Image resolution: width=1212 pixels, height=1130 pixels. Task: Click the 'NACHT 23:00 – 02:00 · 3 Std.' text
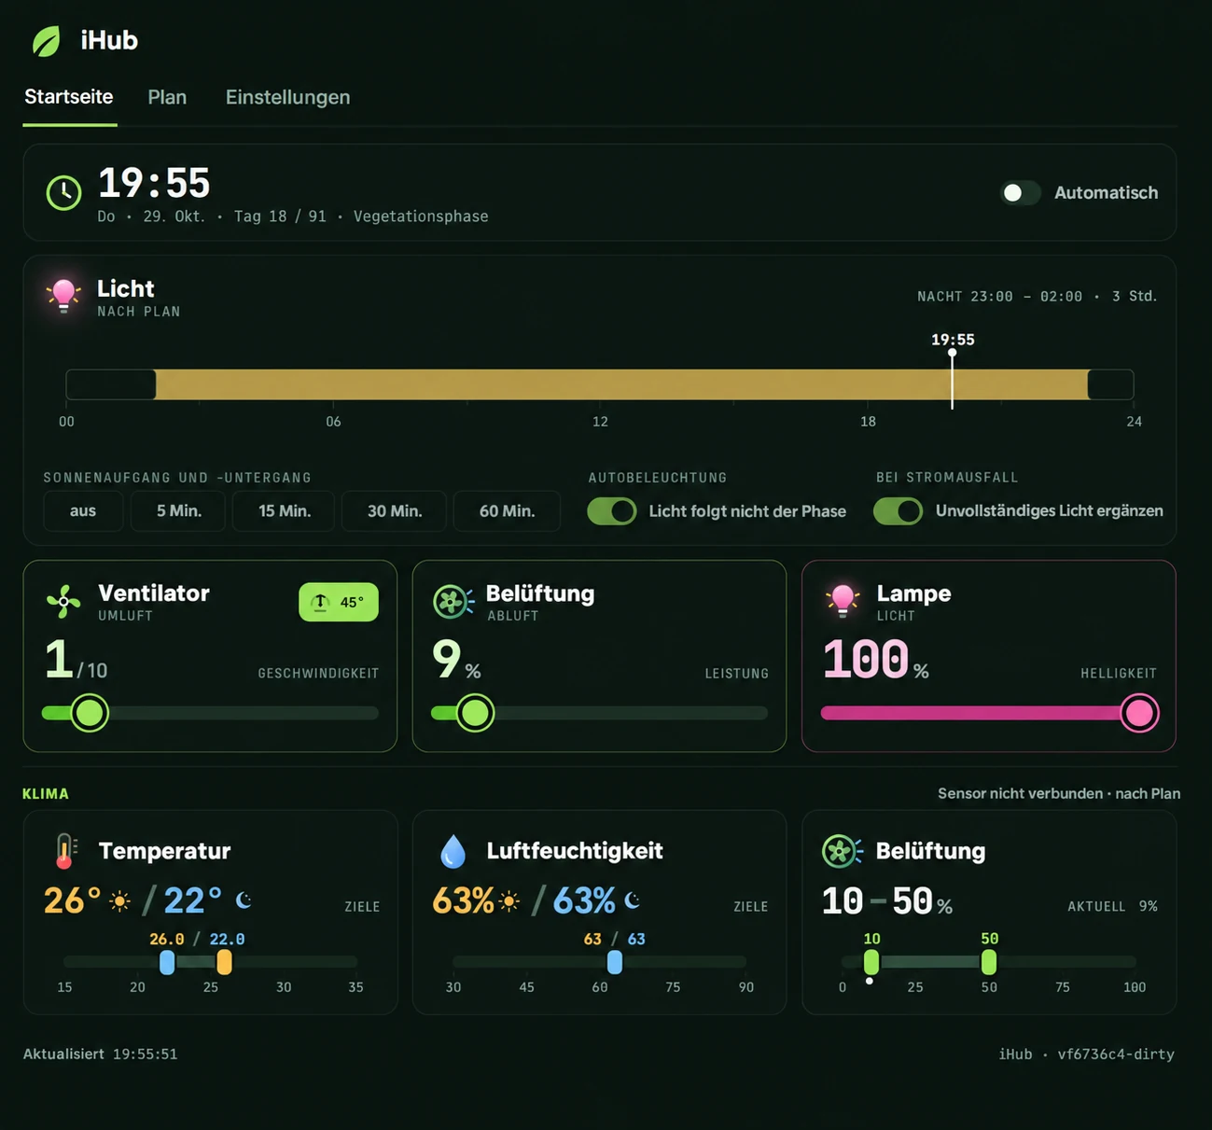point(1037,297)
